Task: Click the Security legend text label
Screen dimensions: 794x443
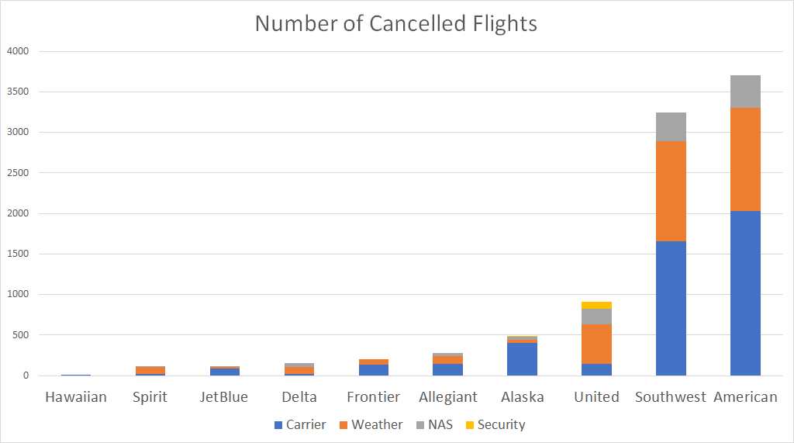Action: point(501,425)
